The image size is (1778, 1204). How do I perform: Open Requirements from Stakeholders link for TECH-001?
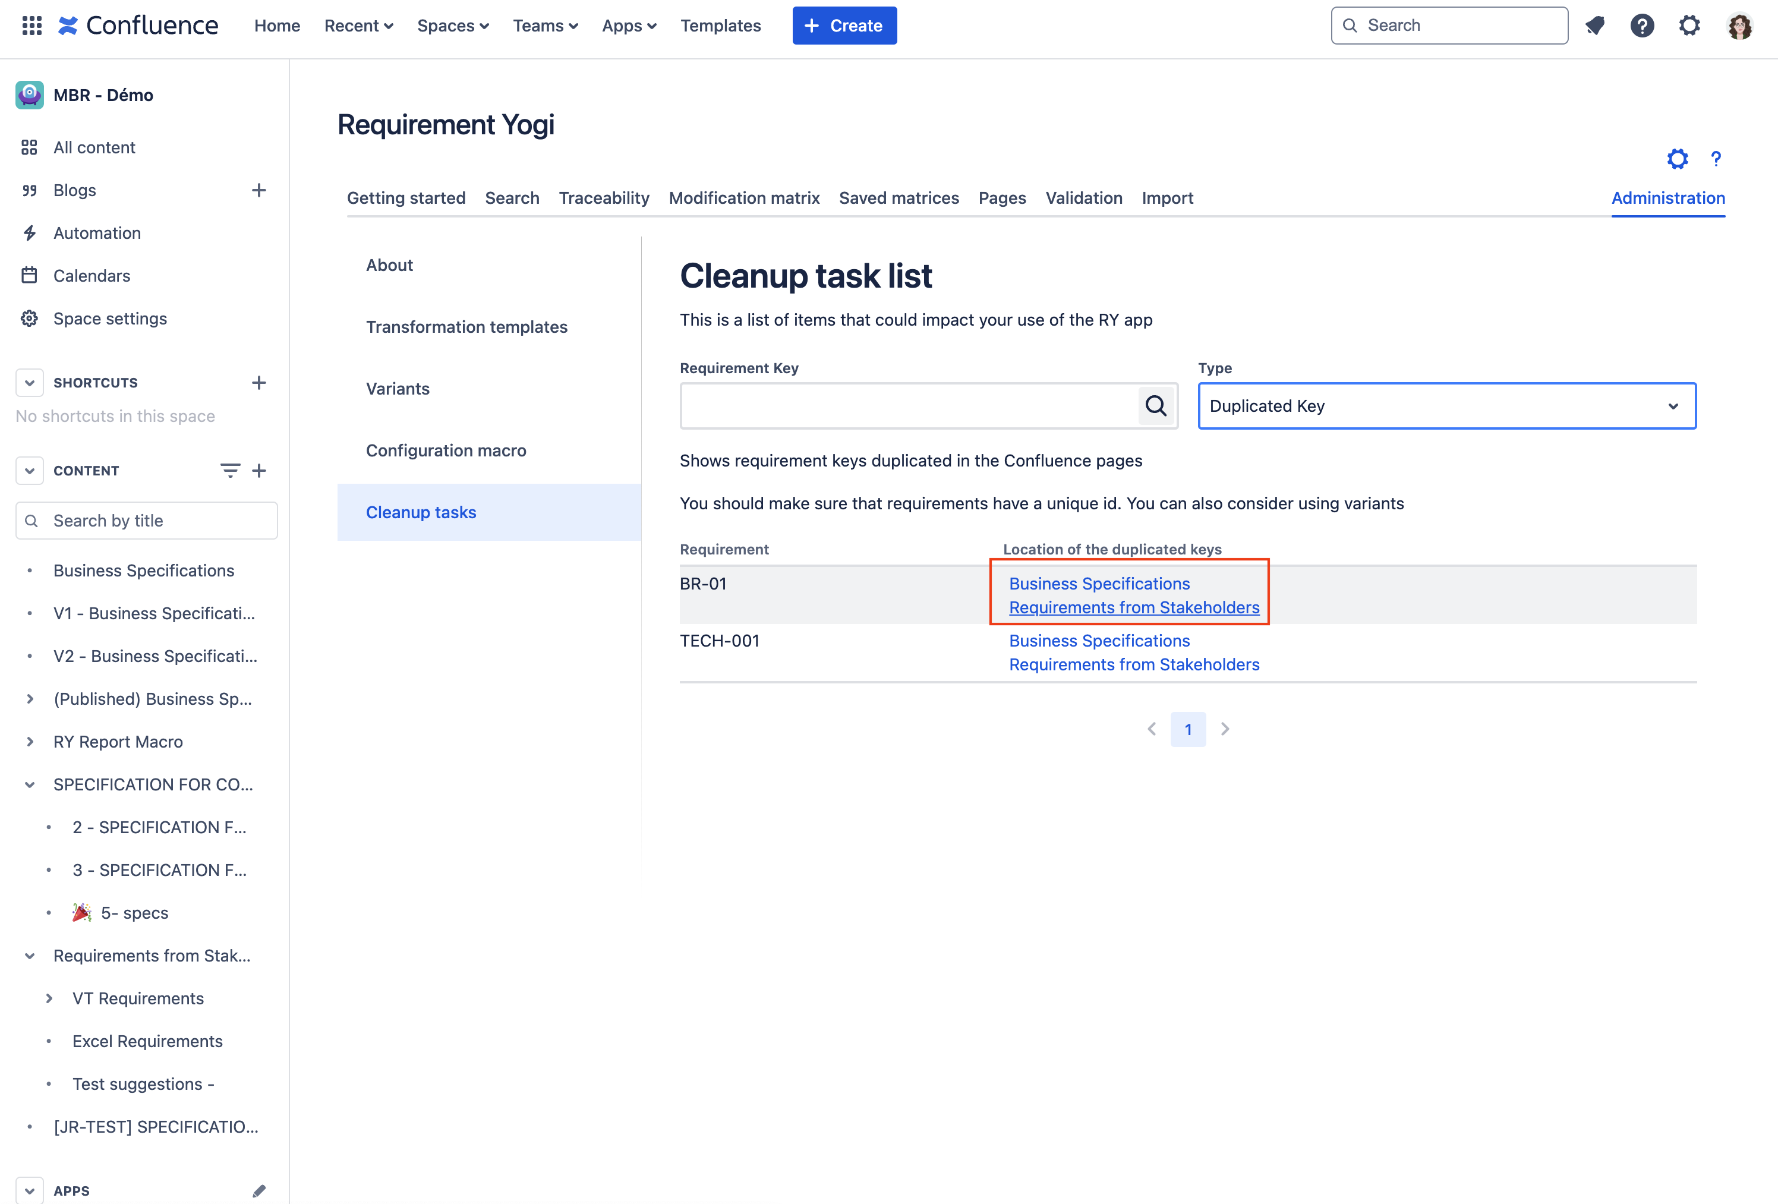(x=1134, y=664)
